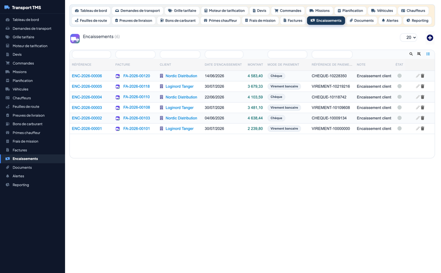Click the Chèque badge on ENC-2026-00006
Screen dimensions: 441x273
pyautogui.click(x=276, y=76)
